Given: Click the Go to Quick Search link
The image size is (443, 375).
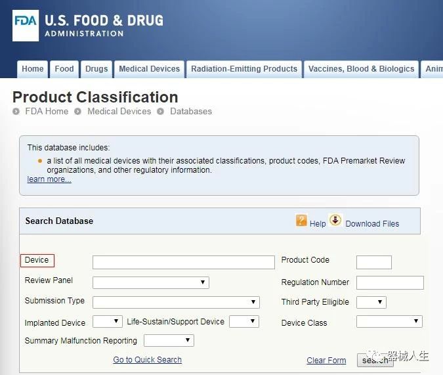Looking at the screenshot, I should [147, 360].
